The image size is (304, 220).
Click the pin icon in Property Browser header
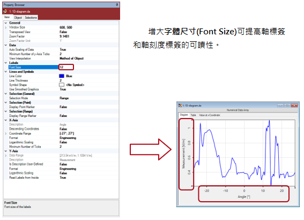[117, 4]
